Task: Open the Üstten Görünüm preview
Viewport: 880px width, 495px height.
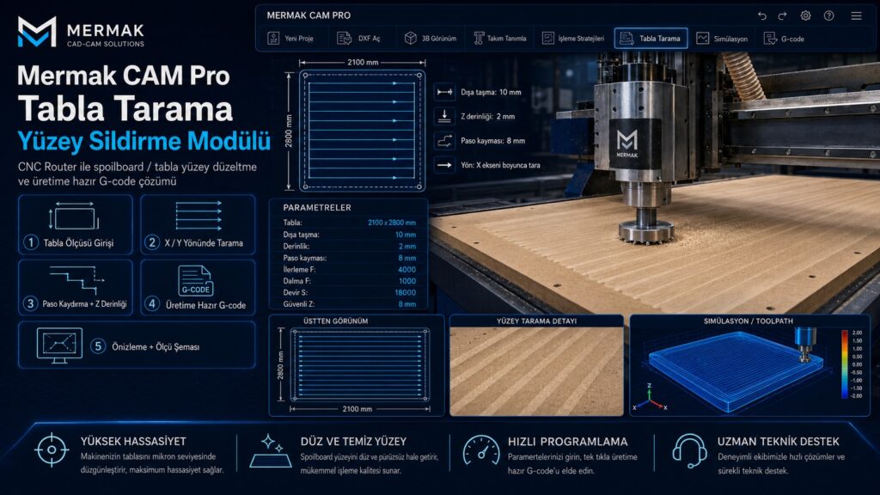Action: click(357, 365)
